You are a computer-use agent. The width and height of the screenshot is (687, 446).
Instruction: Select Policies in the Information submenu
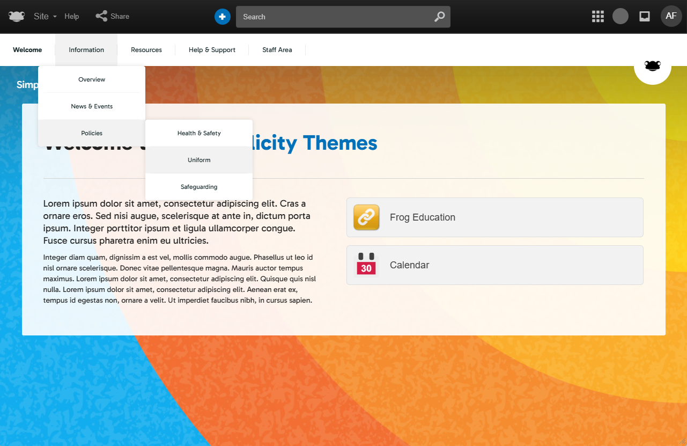pos(92,133)
